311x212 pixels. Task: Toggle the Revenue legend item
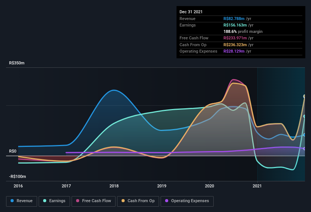click(x=22, y=201)
